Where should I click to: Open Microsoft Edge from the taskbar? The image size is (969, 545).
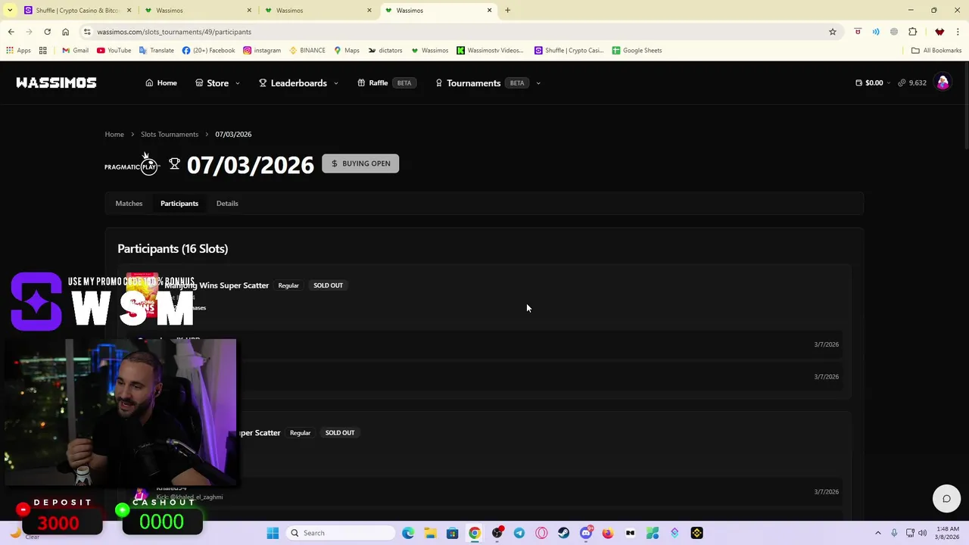(408, 533)
